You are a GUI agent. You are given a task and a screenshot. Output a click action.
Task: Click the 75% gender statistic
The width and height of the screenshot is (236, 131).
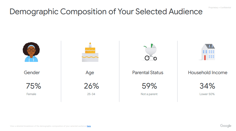tap(33, 86)
